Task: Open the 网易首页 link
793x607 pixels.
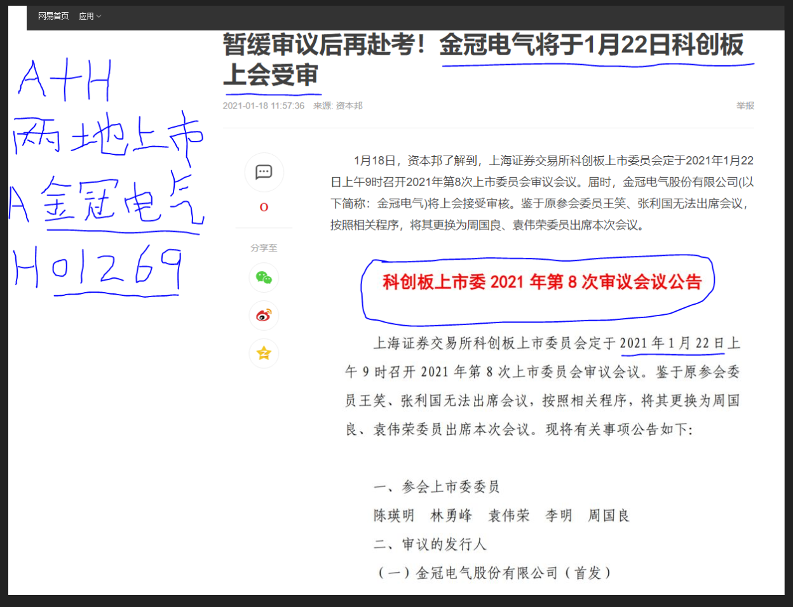Action: click(53, 16)
